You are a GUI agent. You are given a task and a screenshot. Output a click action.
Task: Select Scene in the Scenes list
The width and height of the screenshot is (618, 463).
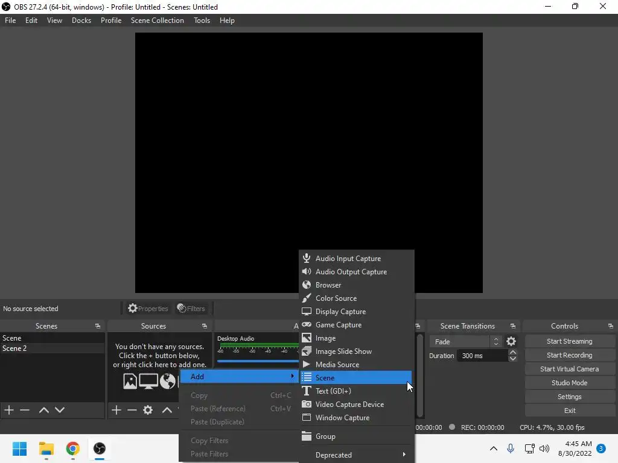pos(53,338)
